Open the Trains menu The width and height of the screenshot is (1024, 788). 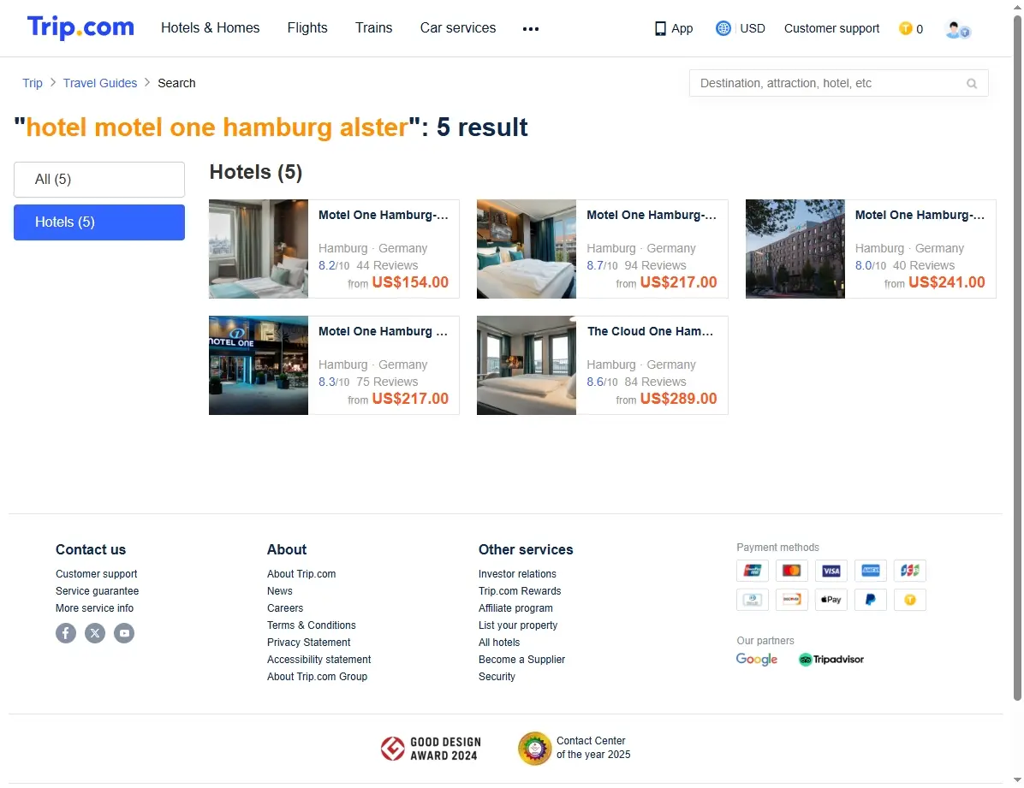(373, 28)
